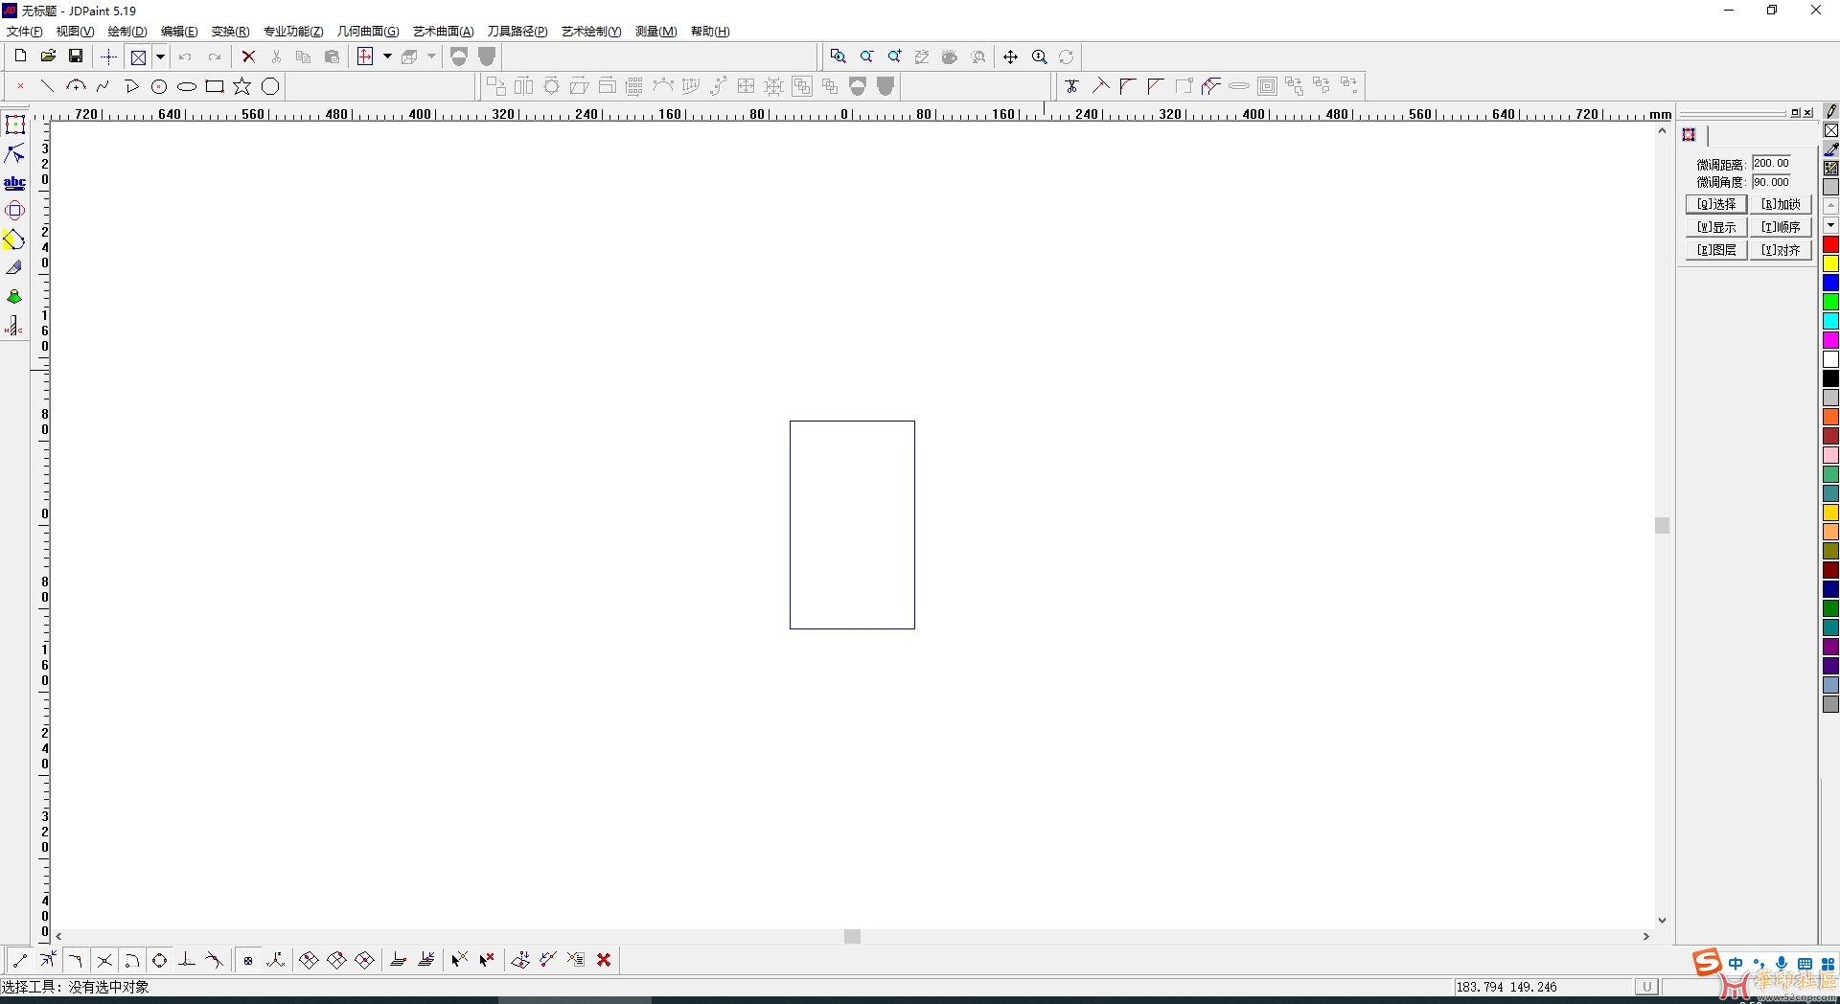
Task: Pick the cyan color swatch
Action: click(1830, 322)
